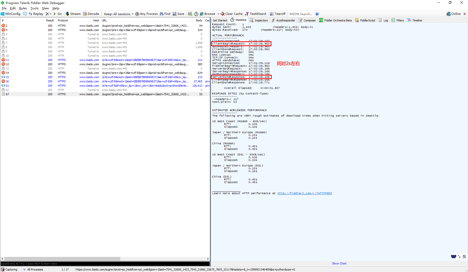Click the comment speech-bubble icon in the toolbar
The height and width of the screenshot is (272, 468).
pos(25,14)
